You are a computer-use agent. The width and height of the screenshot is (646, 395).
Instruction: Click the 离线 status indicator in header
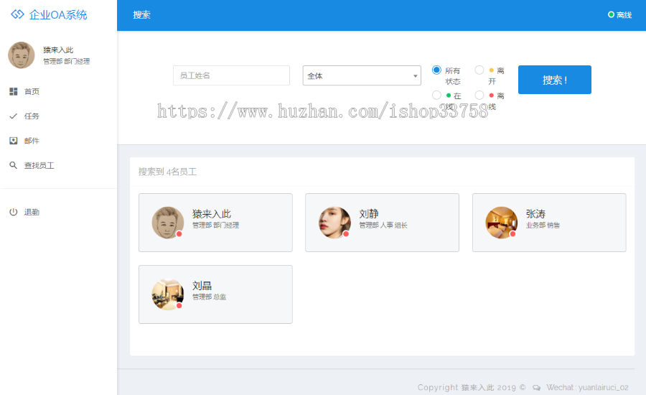(x=619, y=15)
